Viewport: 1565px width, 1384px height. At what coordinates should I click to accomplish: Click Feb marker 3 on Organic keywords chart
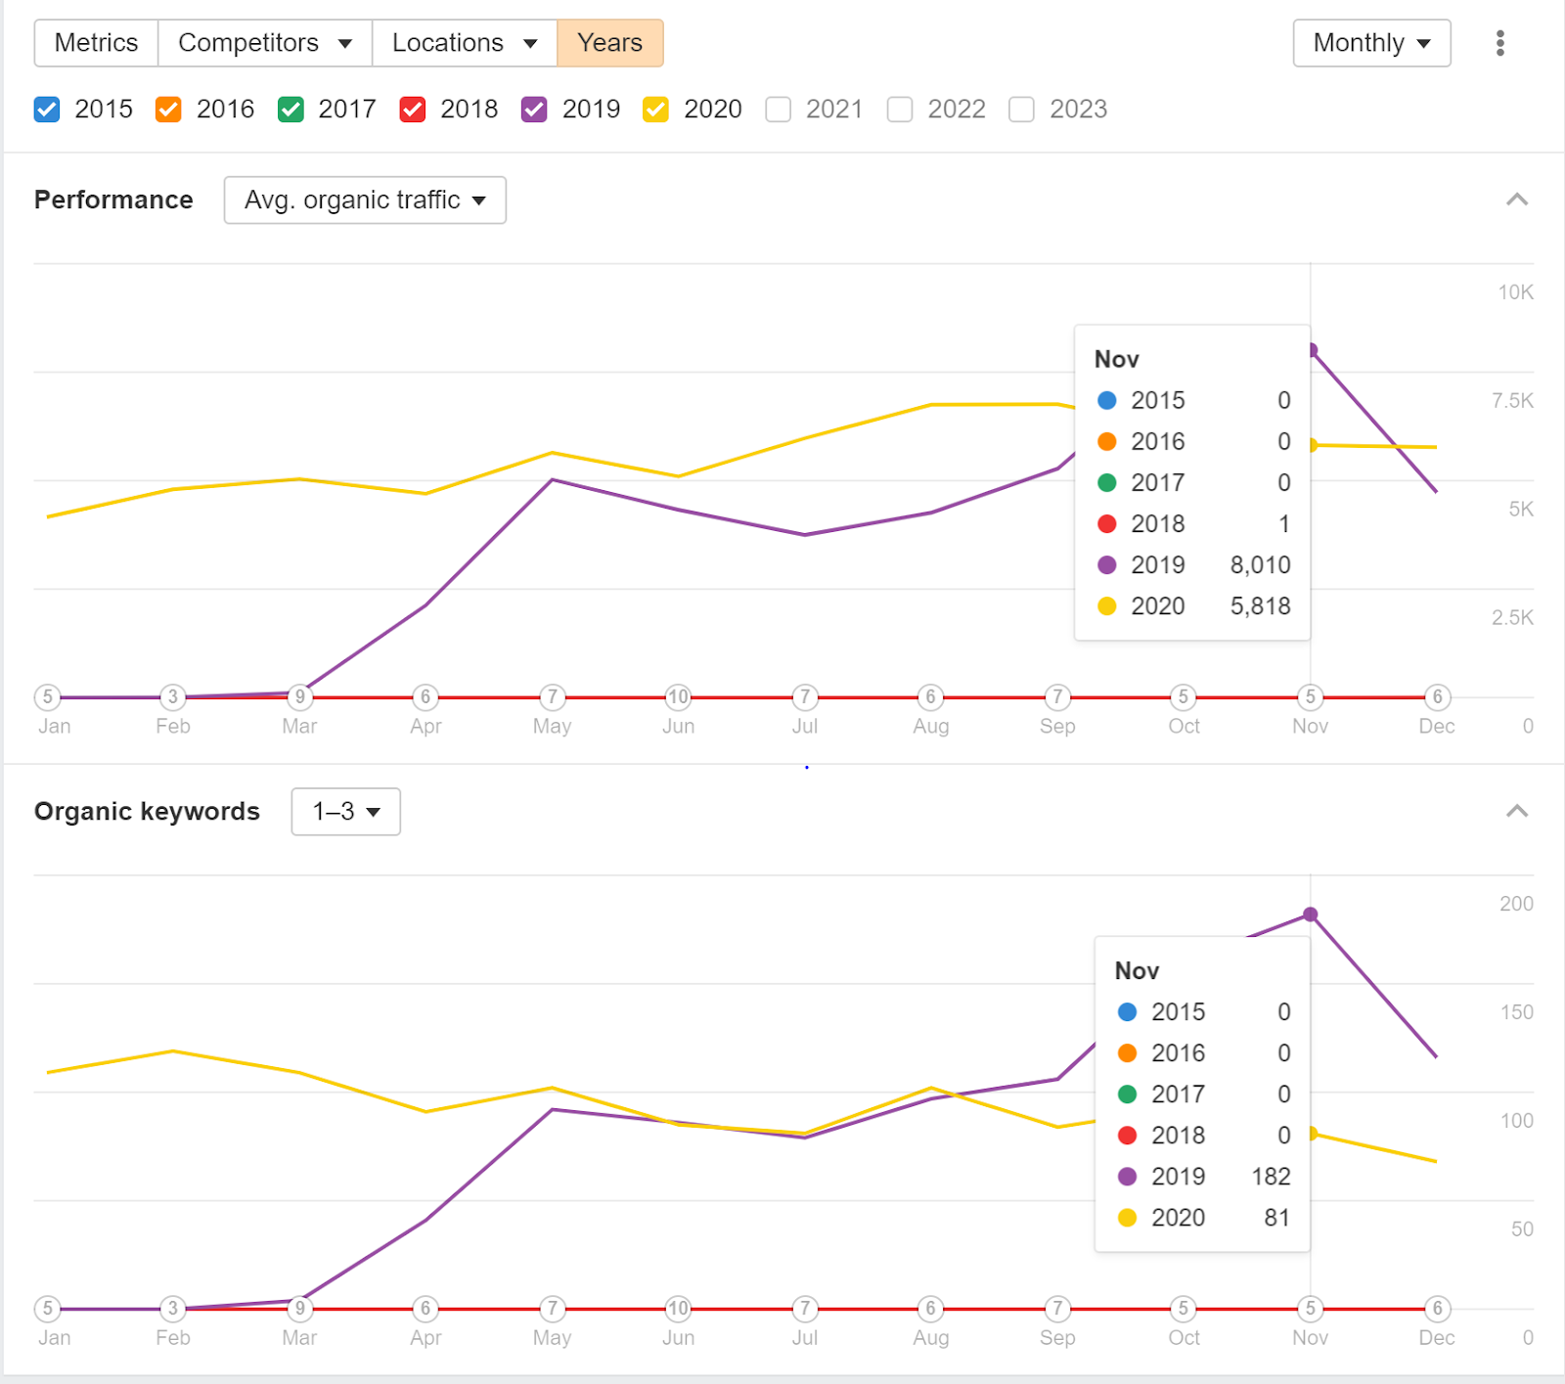coord(173,1309)
